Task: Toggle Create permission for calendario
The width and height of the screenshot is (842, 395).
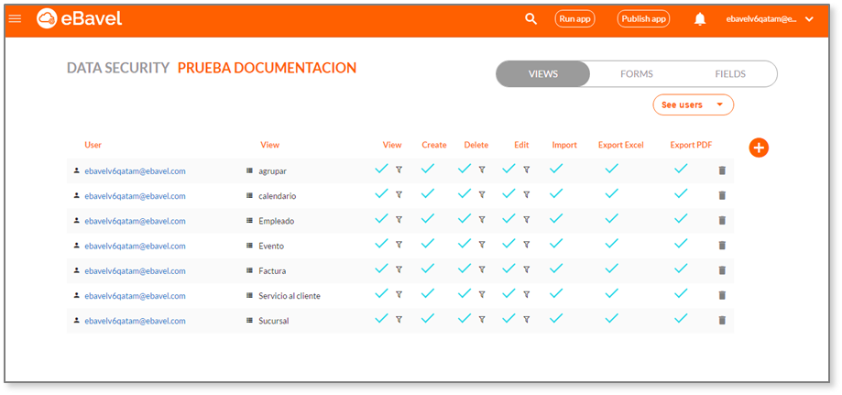Action: [x=428, y=193]
